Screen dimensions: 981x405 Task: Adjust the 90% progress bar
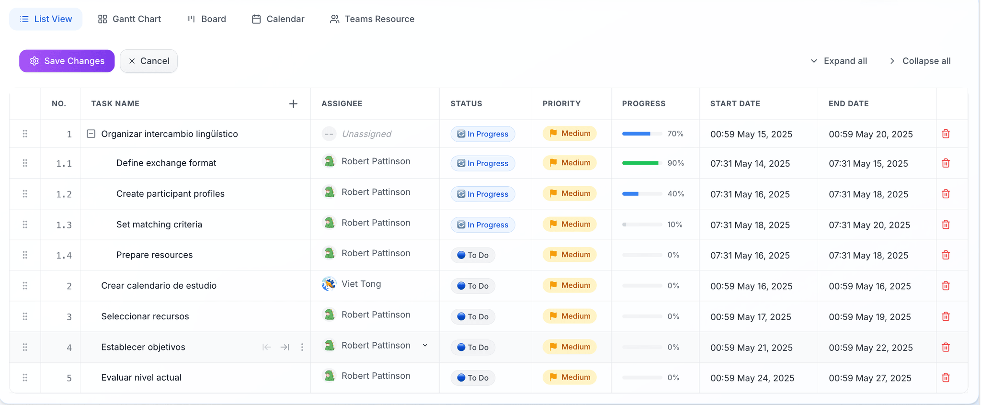tap(642, 163)
